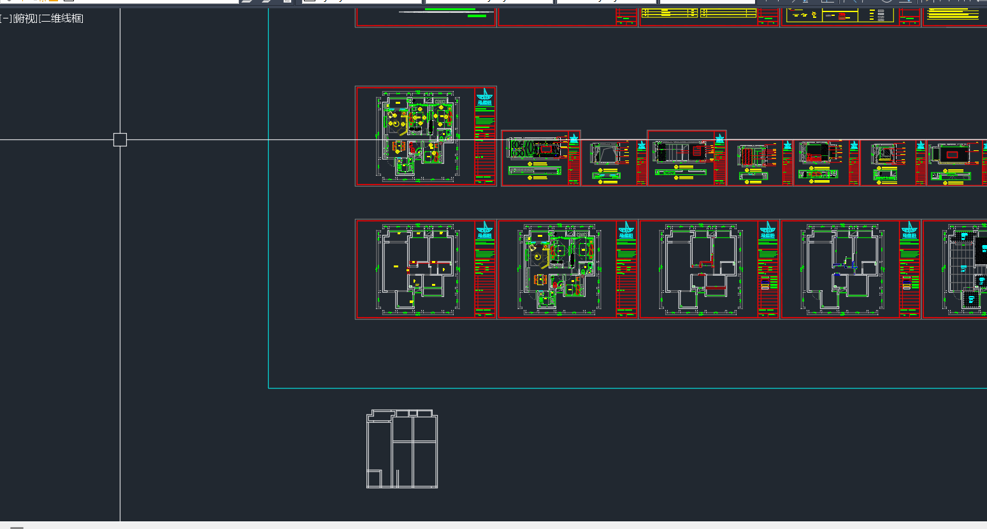Image resolution: width=987 pixels, height=529 pixels.
Task: Click the cyan logo on the taller elevation sheet
Action: tap(719, 138)
